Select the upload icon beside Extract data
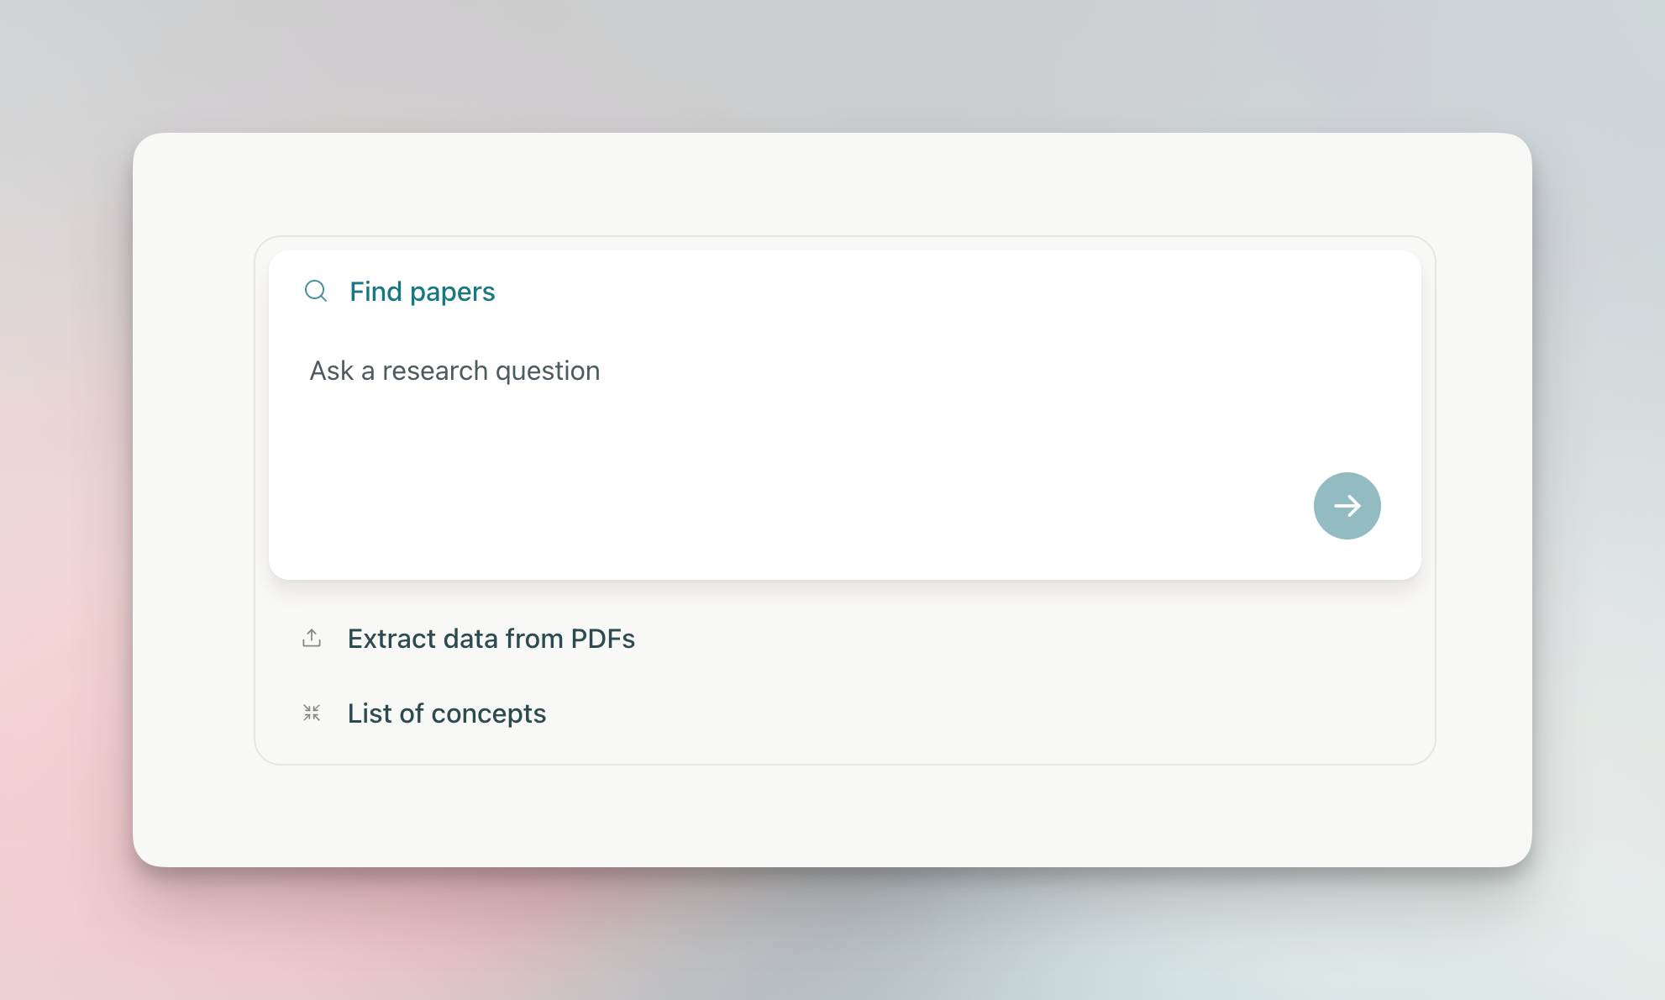The height and width of the screenshot is (1000, 1665). coord(312,639)
